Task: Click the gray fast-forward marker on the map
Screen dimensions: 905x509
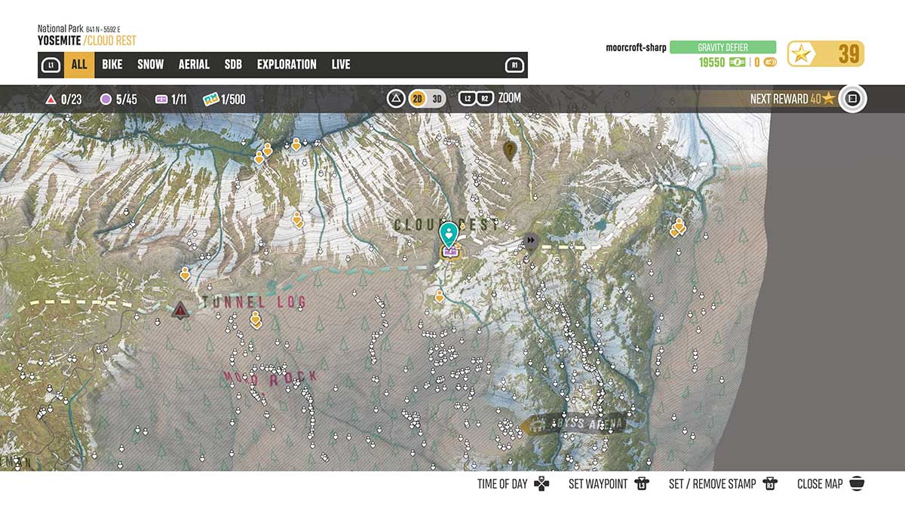Action: coord(532,241)
